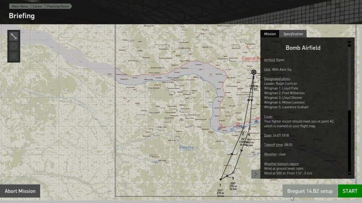Click the 'Designated pilots' heading

click(277, 79)
